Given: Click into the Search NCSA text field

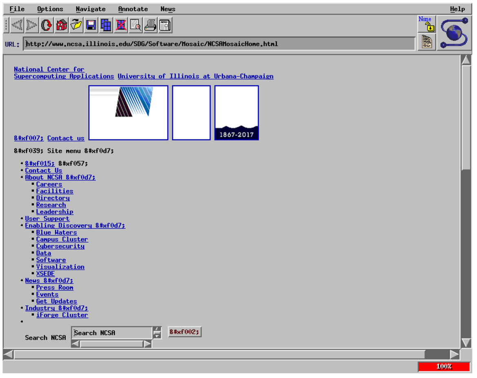Looking at the screenshot, I should (112, 333).
